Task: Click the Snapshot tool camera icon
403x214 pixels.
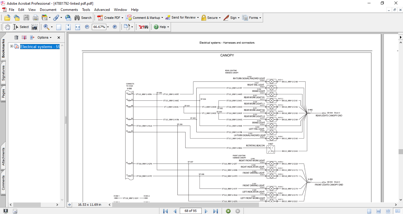Action: [x=35, y=27]
